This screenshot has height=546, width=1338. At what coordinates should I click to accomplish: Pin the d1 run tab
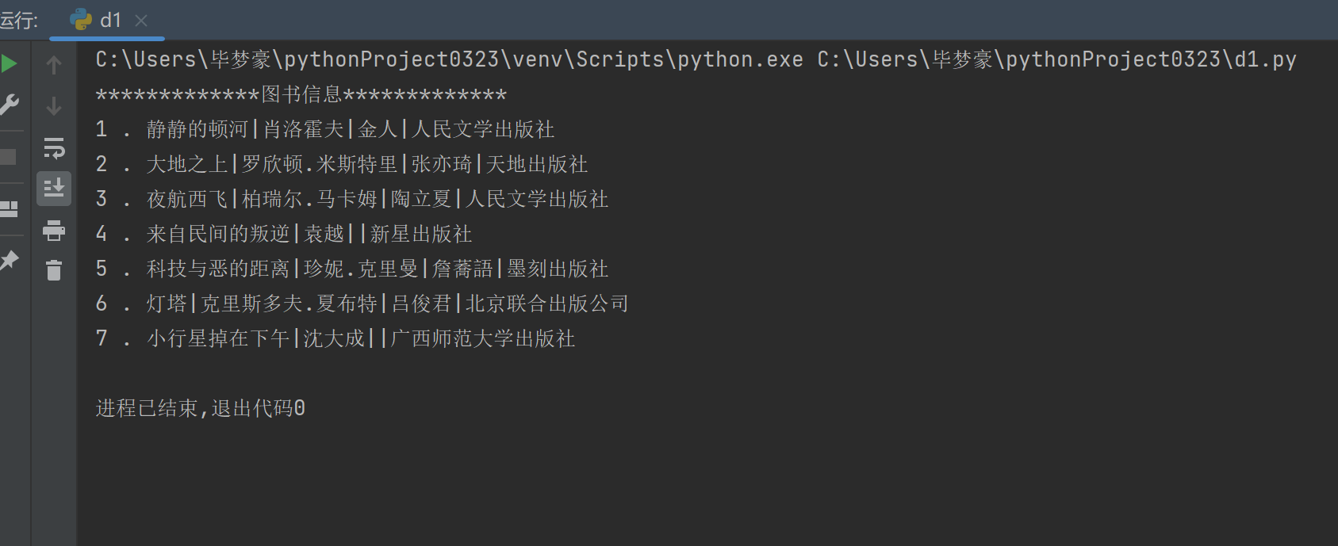[10, 260]
